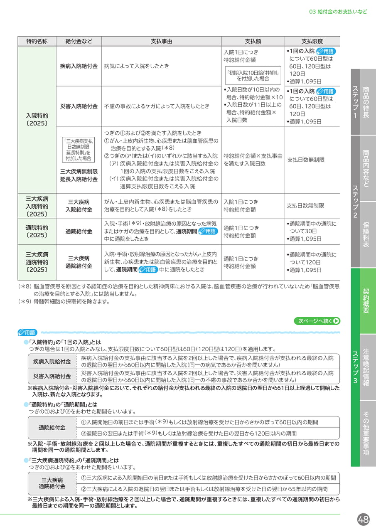Open the 契約概要 side tab
Image resolution: width=376 pixels, height=532 pixels.
coord(368,301)
